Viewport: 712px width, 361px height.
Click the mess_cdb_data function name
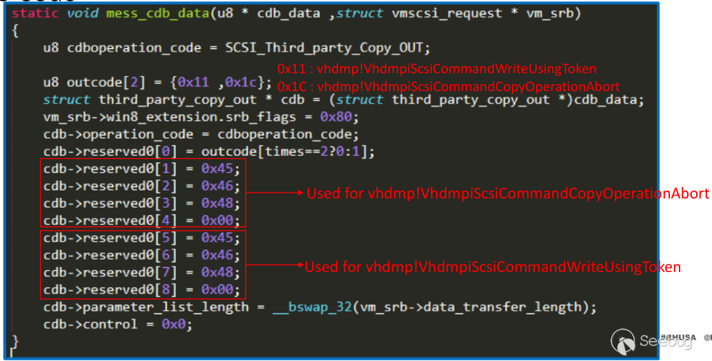point(157,14)
